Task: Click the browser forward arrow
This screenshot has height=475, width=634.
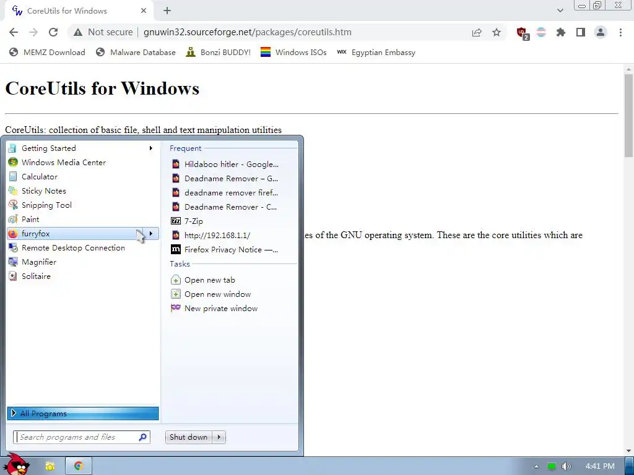Action: click(33, 32)
